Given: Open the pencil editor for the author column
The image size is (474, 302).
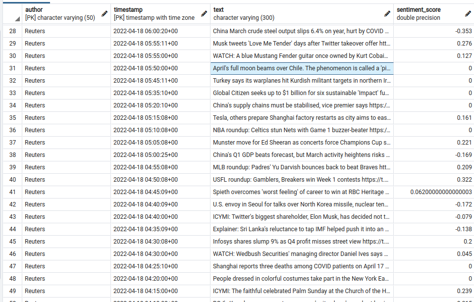Looking at the screenshot, I should (x=104, y=14).
